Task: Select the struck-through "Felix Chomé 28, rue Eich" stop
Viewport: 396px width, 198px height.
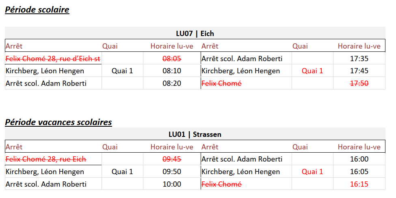Action: click(46, 159)
